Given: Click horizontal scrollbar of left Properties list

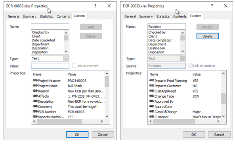Looking at the screenshot, I should click(x=68, y=121).
